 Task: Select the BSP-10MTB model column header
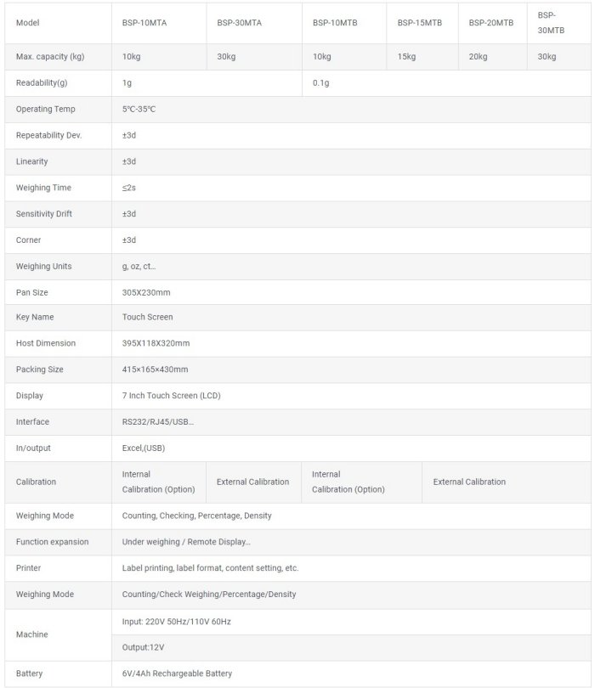pos(335,23)
